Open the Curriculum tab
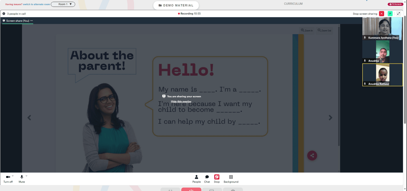 point(293,4)
